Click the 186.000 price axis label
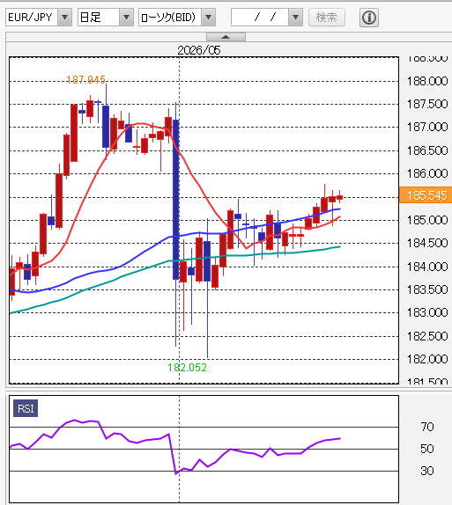 pyautogui.click(x=427, y=173)
